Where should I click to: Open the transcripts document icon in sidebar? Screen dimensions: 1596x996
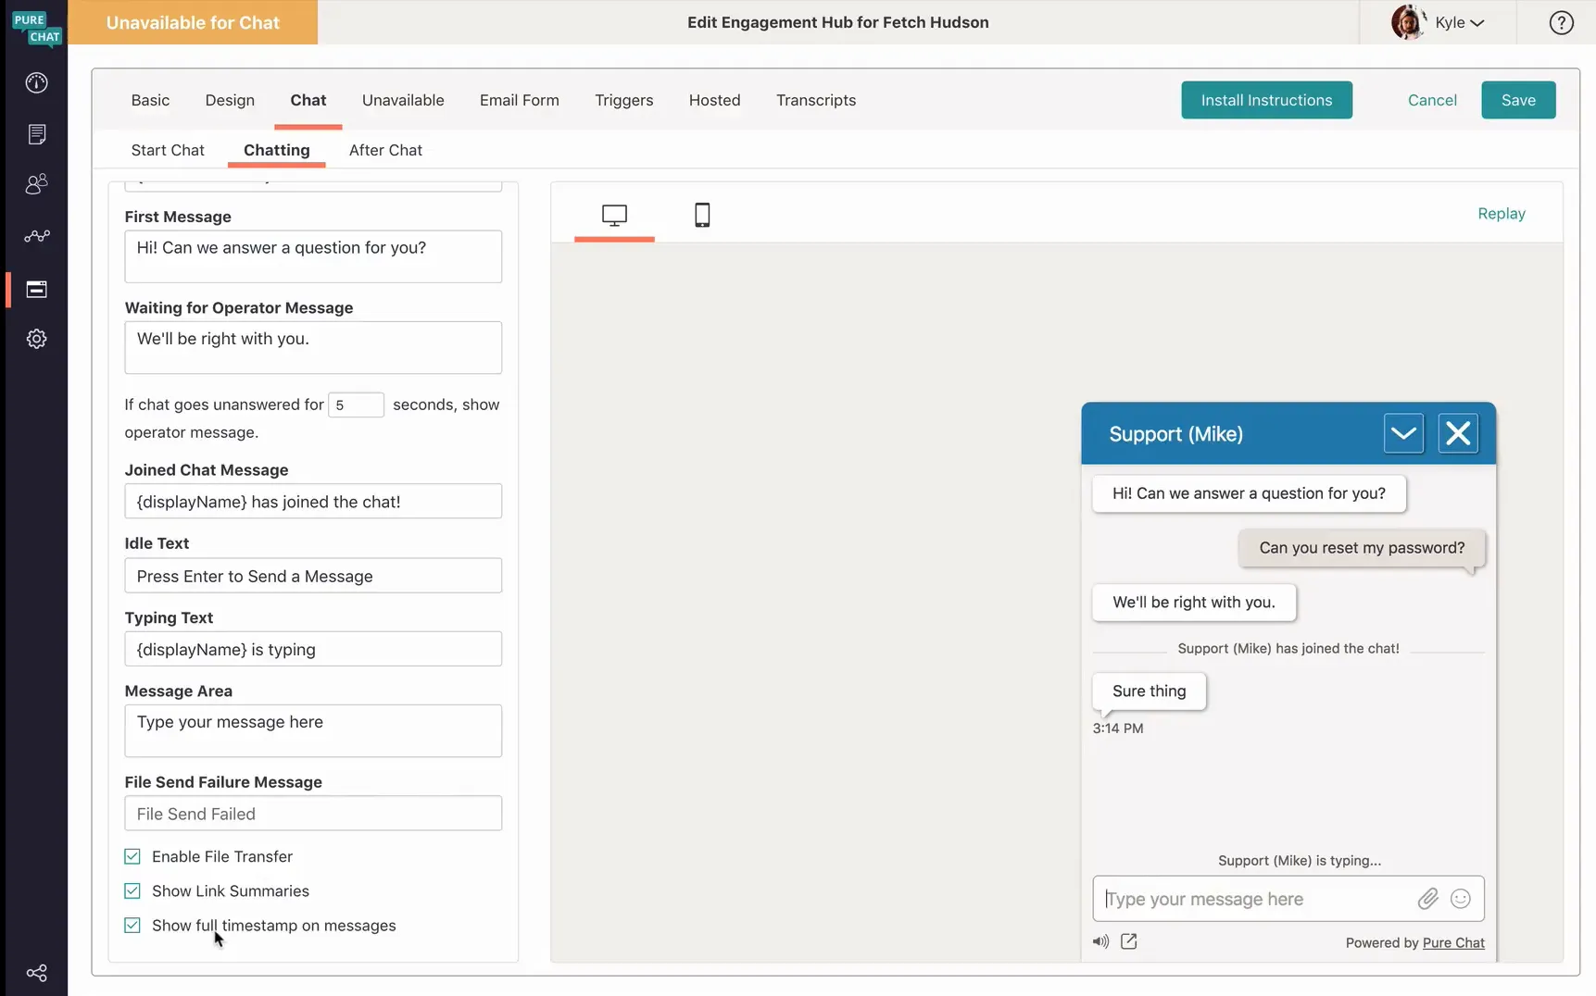[36, 134]
